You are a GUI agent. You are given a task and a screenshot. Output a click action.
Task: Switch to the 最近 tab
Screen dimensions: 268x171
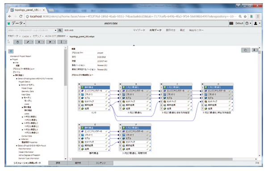(182, 30)
